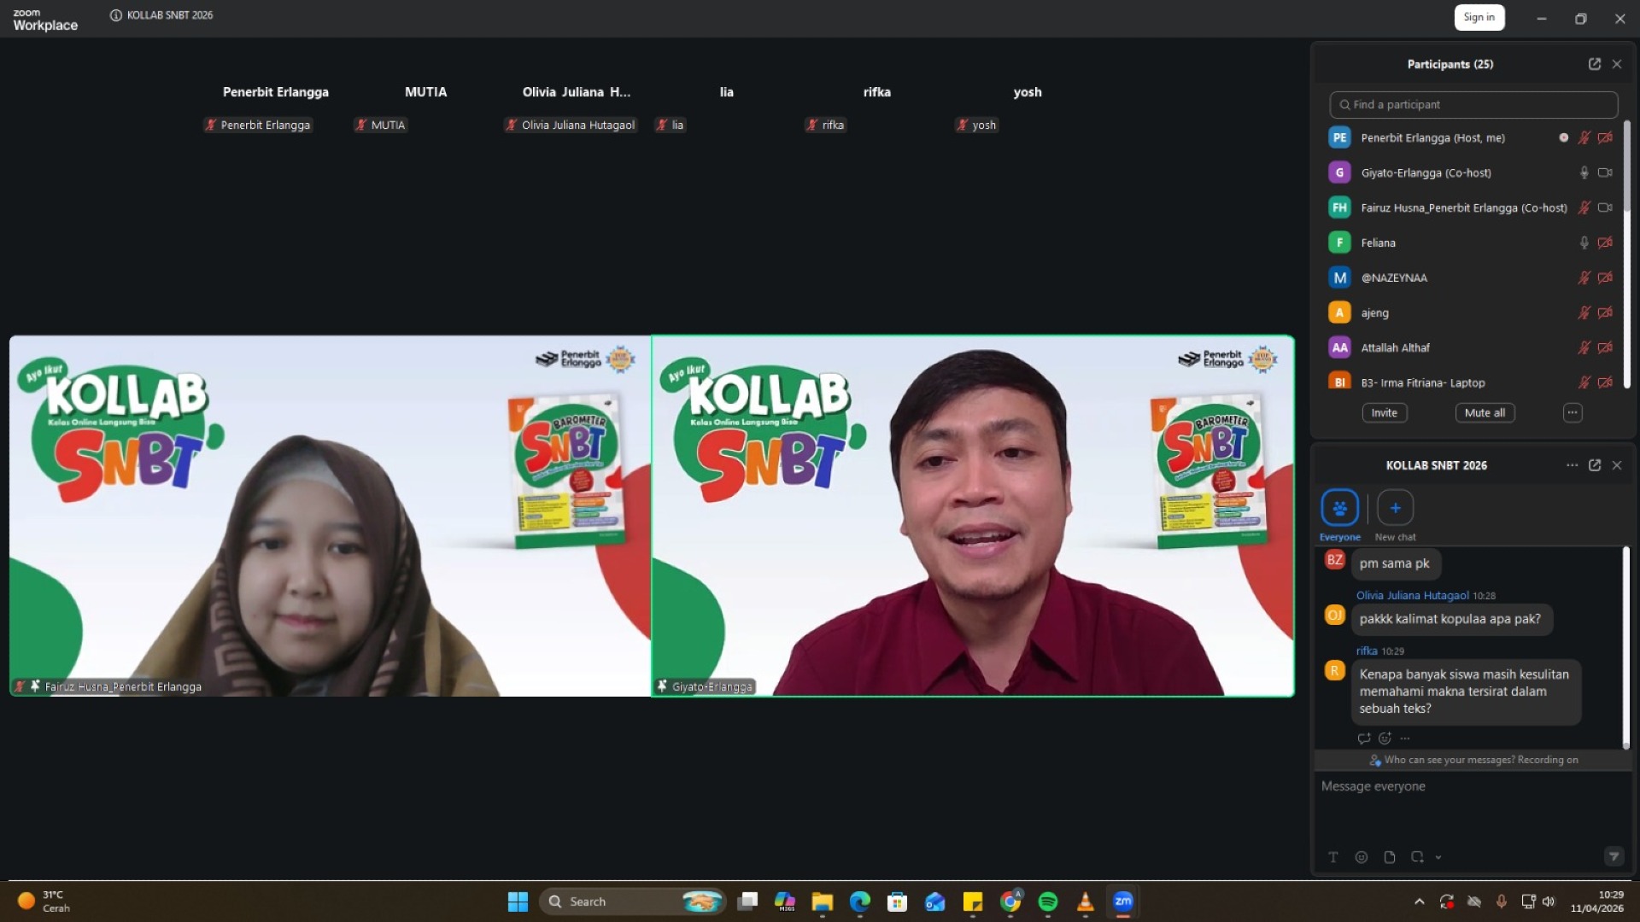The height and width of the screenshot is (922, 1640).
Task: Click the Mute all button
Action: click(1485, 412)
